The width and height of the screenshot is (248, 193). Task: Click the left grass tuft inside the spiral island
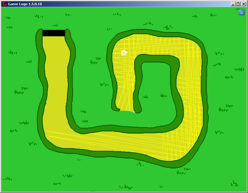pos(145,97)
